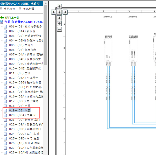Image resolution: width=156 pixels, height=155 pixels.
Task: Open 013—(05G) 驻车加热器
Action: (25, 83)
